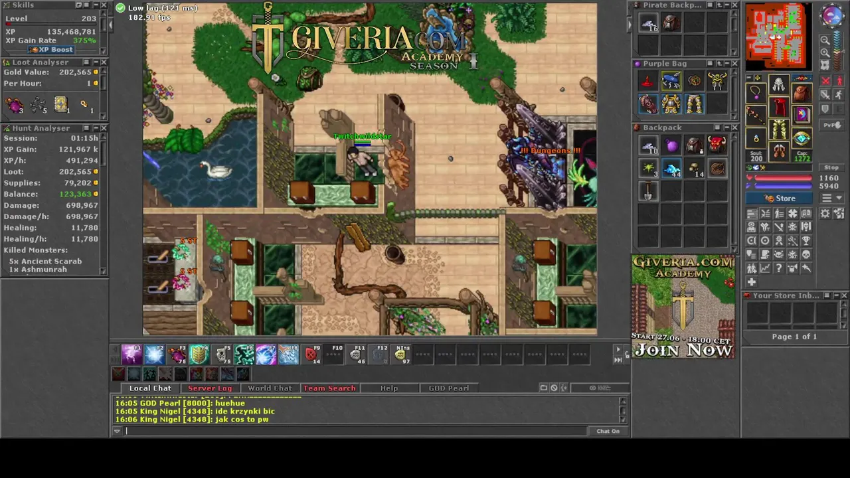Open the Help chat tab
The height and width of the screenshot is (478, 850).
pyautogui.click(x=389, y=388)
